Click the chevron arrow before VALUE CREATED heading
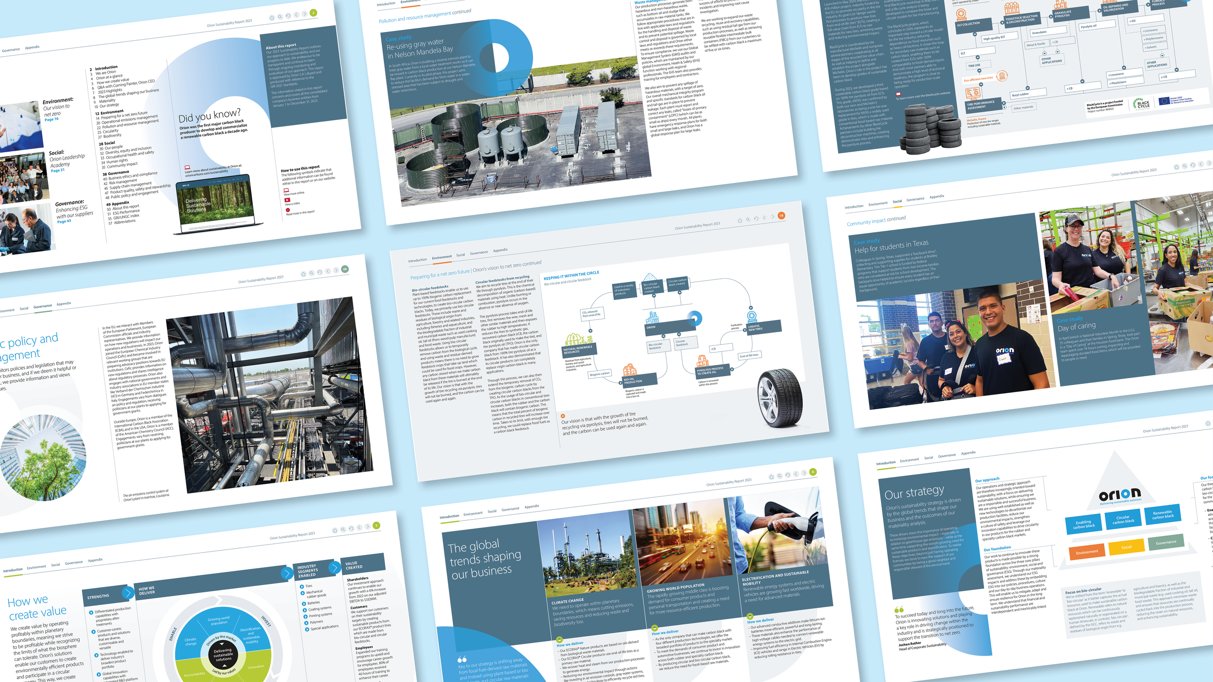Screen dimensions: 1213x682 (x=334, y=567)
